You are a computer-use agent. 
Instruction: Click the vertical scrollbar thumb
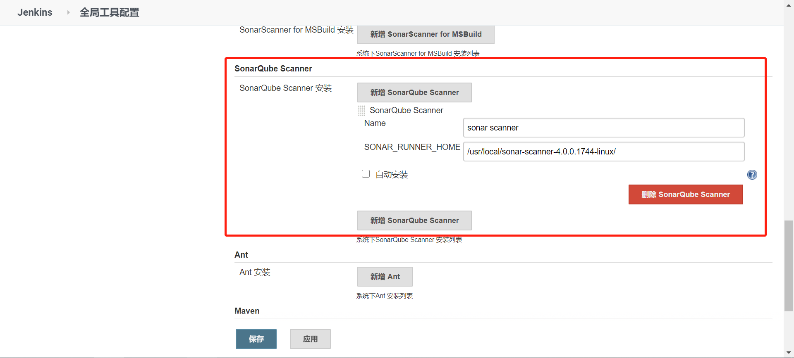tap(789, 266)
